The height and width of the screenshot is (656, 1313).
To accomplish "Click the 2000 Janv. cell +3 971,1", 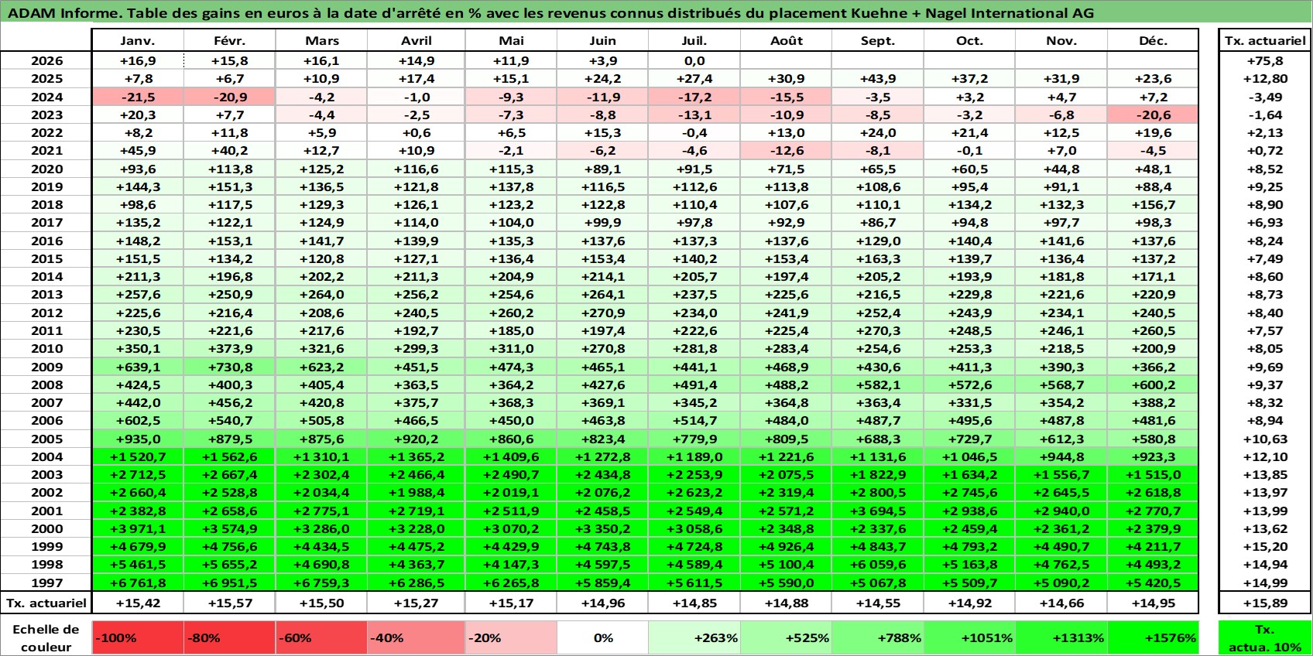I will 138,528.
